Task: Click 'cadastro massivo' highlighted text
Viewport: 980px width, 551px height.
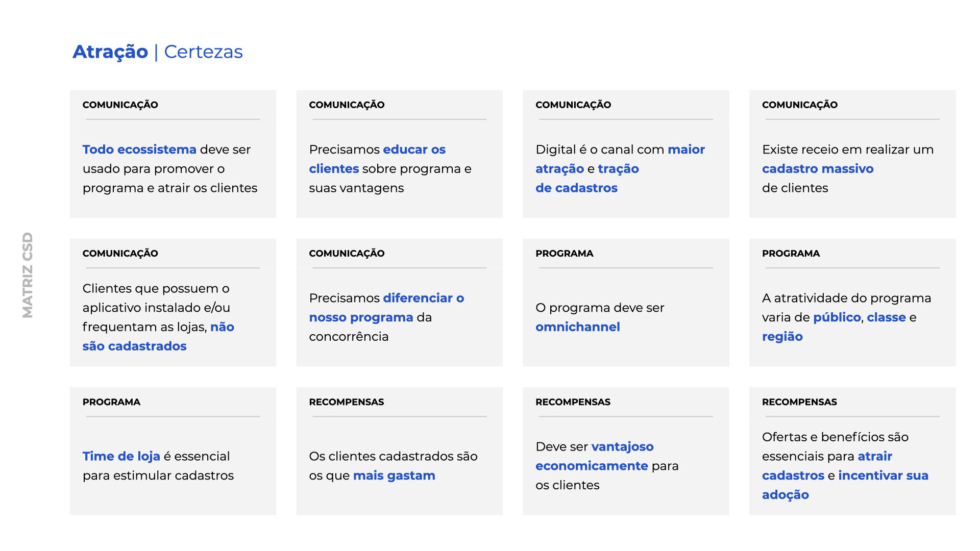Action: (x=818, y=169)
